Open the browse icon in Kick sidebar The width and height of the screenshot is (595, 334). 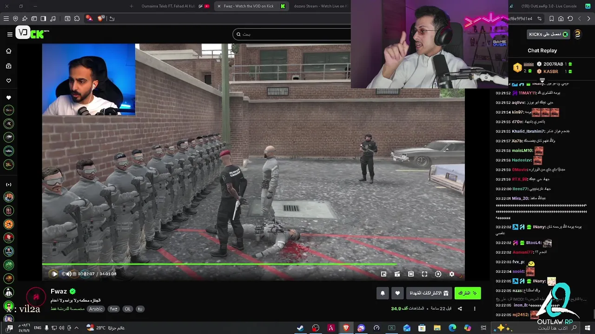pyautogui.click(x=8, y=66)
